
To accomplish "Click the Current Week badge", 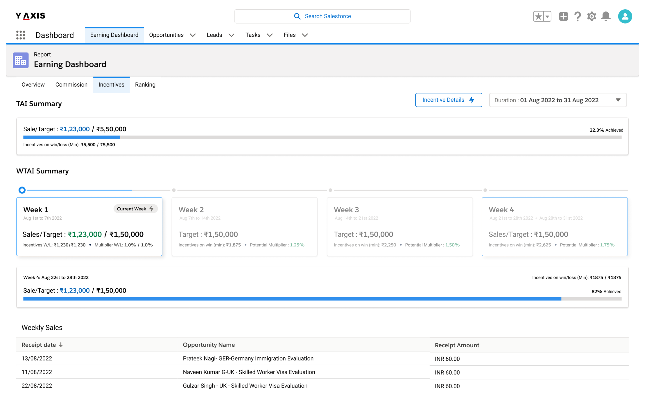I will [135, 209].
